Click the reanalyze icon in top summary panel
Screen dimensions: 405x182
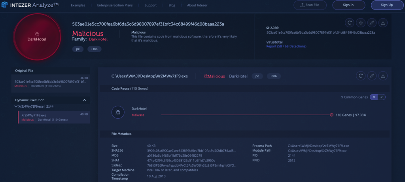click(x=349, y=23)
